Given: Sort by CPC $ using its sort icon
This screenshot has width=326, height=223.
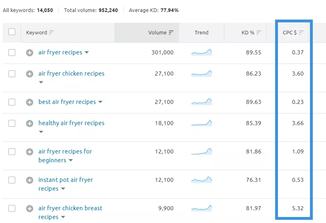Looking at the screenshot, I should tap(301, 33).
